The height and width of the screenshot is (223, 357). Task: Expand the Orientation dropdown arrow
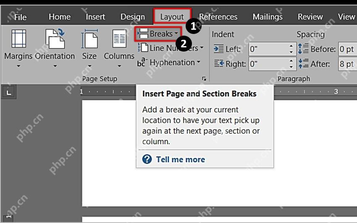pos(55,66)
